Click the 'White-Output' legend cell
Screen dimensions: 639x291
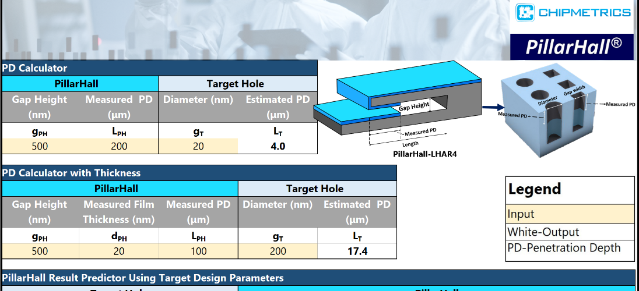570,232
